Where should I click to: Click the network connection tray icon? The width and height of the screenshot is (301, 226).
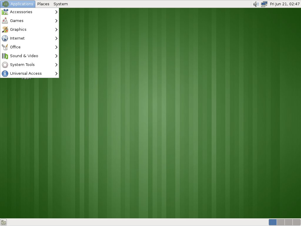(x=264, y=4)
